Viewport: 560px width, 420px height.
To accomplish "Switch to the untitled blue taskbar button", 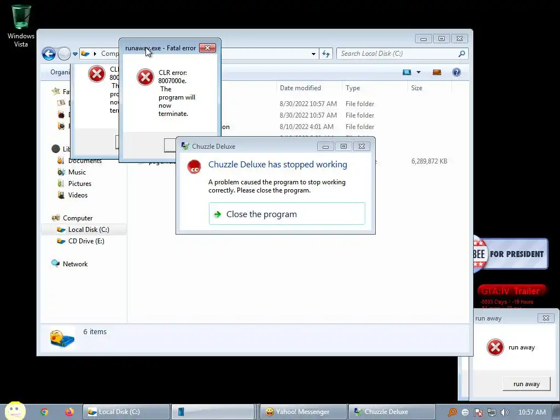I will point(213,412).
